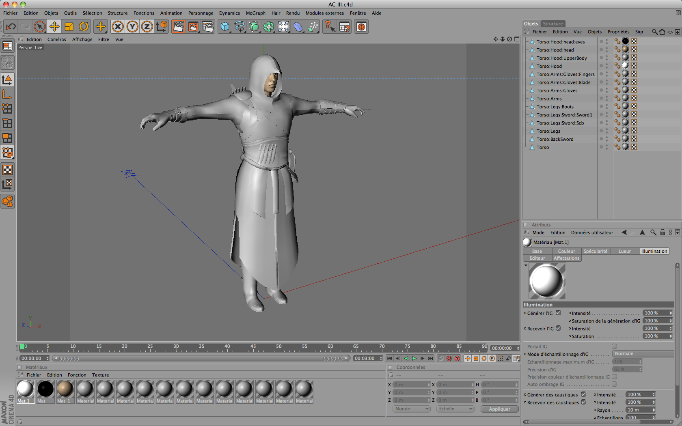Open the Deformer tools icon

(x=298, y=27)
